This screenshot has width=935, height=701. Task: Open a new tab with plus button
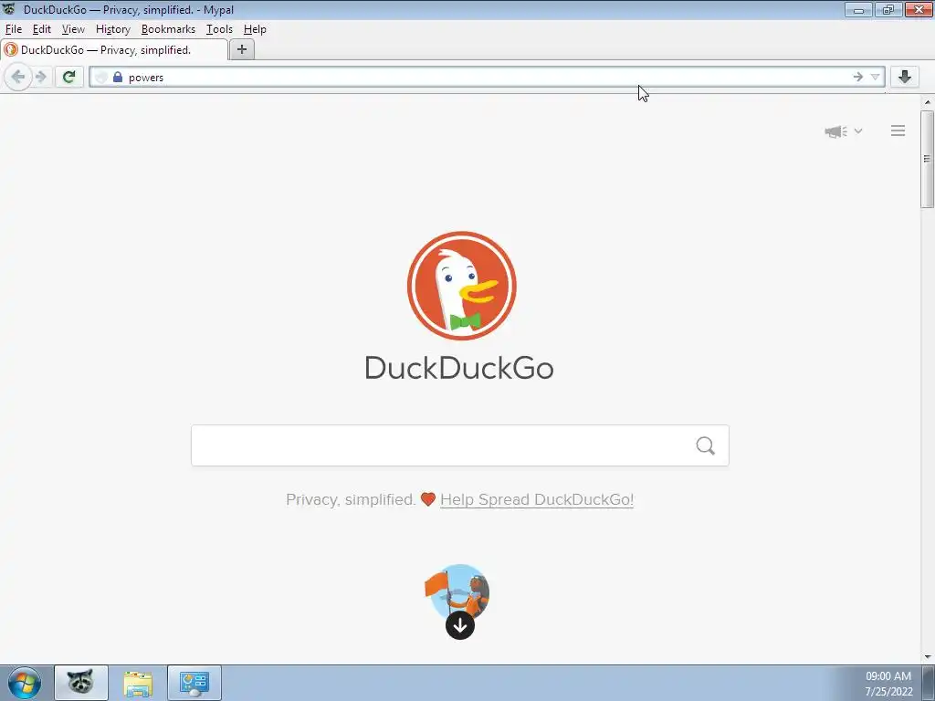coord(241,49)
